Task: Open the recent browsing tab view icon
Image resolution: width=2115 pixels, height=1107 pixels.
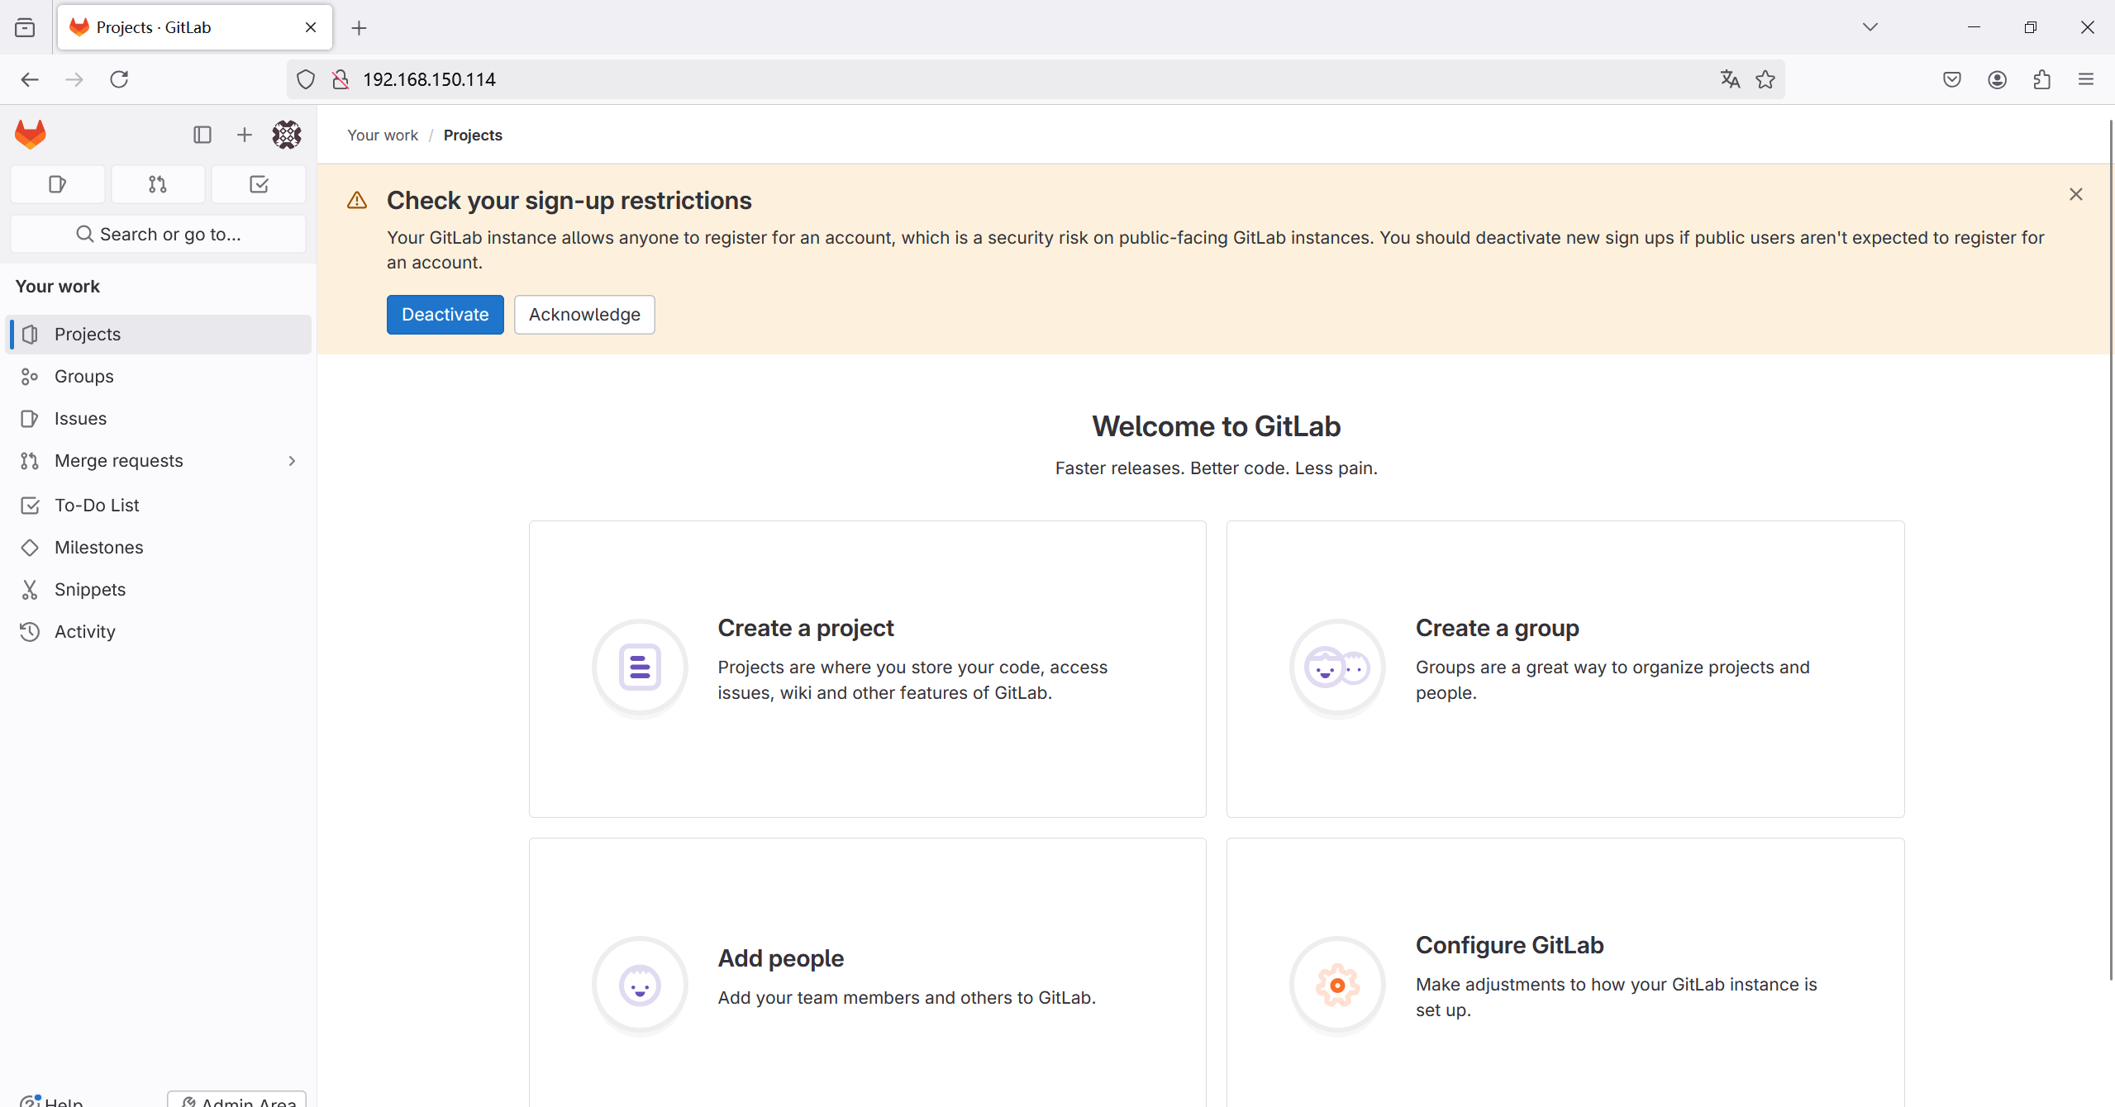Action: pos(25,28)
